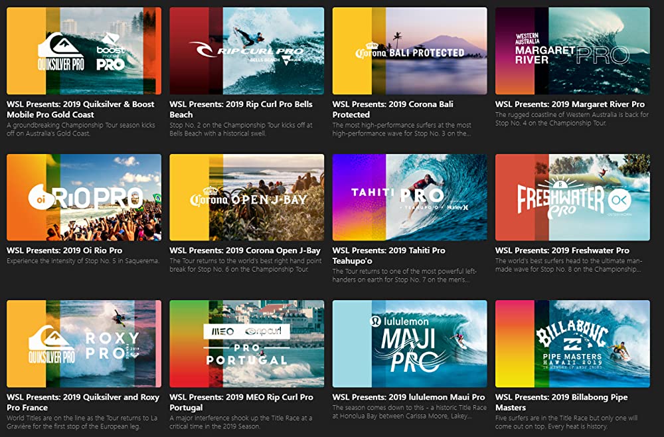Click title '2019 Corona Bali Protected'
This screenshot has width=664, height=437.
[x=392, y=109]
